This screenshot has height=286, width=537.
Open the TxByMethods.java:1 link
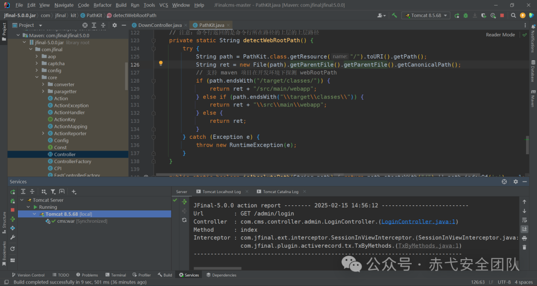(428, 246)
